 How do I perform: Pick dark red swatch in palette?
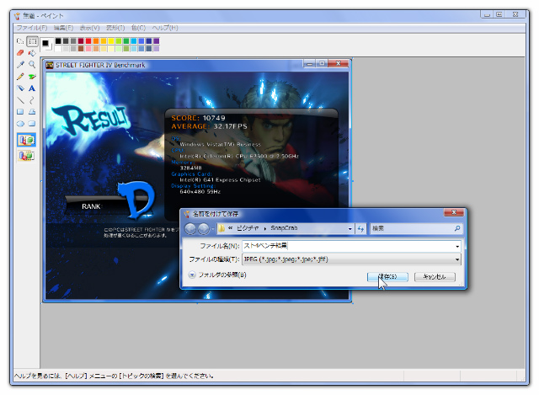pyautogui.click(x=81, y=41)
